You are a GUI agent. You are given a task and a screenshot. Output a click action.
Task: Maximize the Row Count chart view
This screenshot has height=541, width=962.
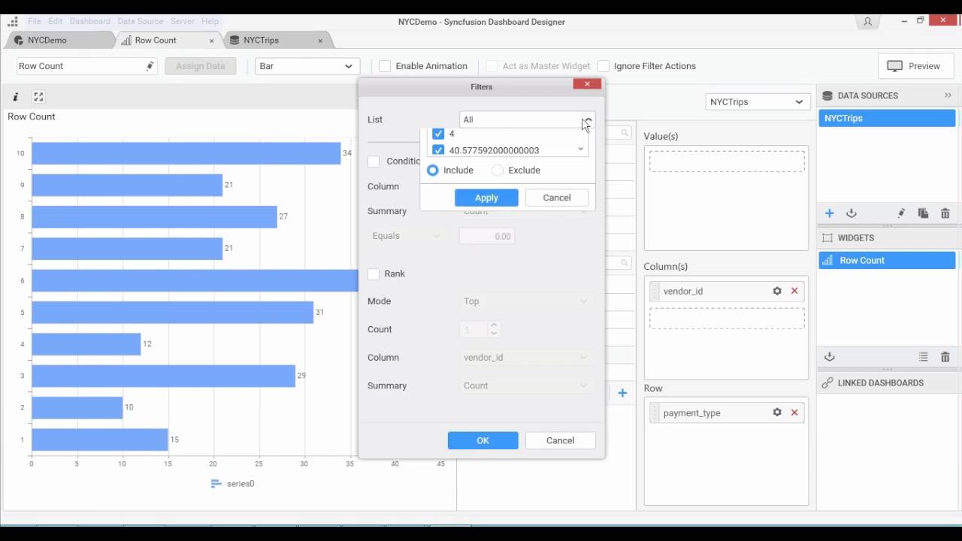(x=38, y=96)
